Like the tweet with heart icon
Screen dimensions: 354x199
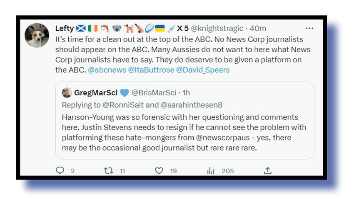(159, 170)
